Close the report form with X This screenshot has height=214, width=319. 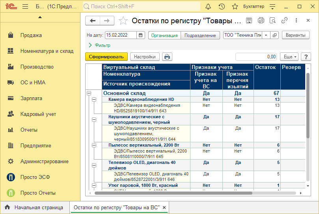pos(308,20)
